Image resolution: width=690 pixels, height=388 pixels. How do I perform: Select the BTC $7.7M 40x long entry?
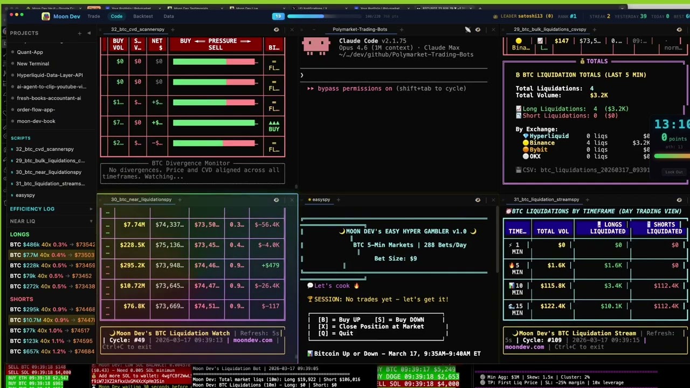point(52,255)
